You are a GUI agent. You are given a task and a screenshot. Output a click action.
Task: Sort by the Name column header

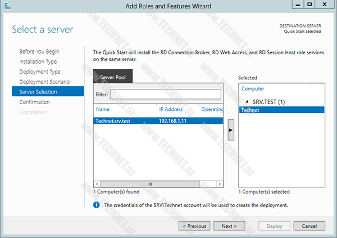[103, 109]
